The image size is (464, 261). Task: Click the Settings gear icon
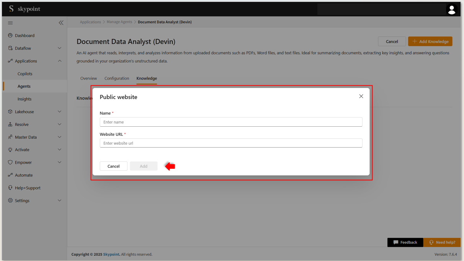10,201
